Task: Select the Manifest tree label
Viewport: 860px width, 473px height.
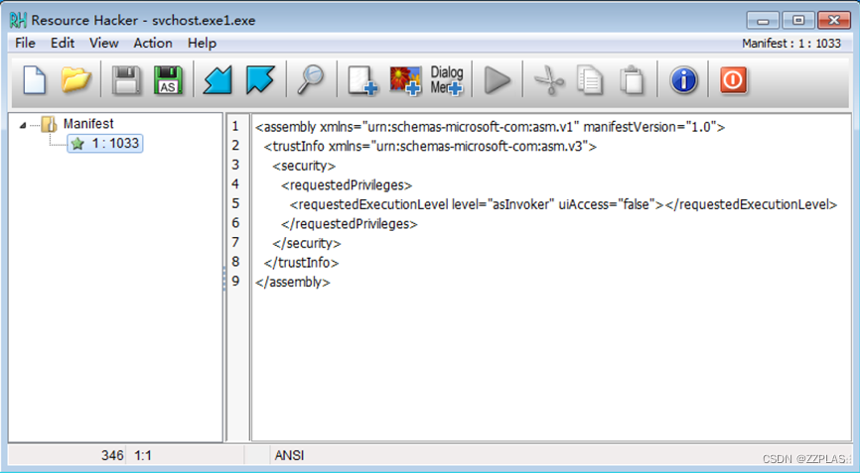Action: [88, 124]
